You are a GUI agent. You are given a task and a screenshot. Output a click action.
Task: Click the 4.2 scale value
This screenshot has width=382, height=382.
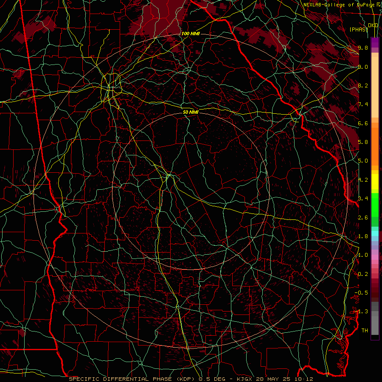pos(363,180)
